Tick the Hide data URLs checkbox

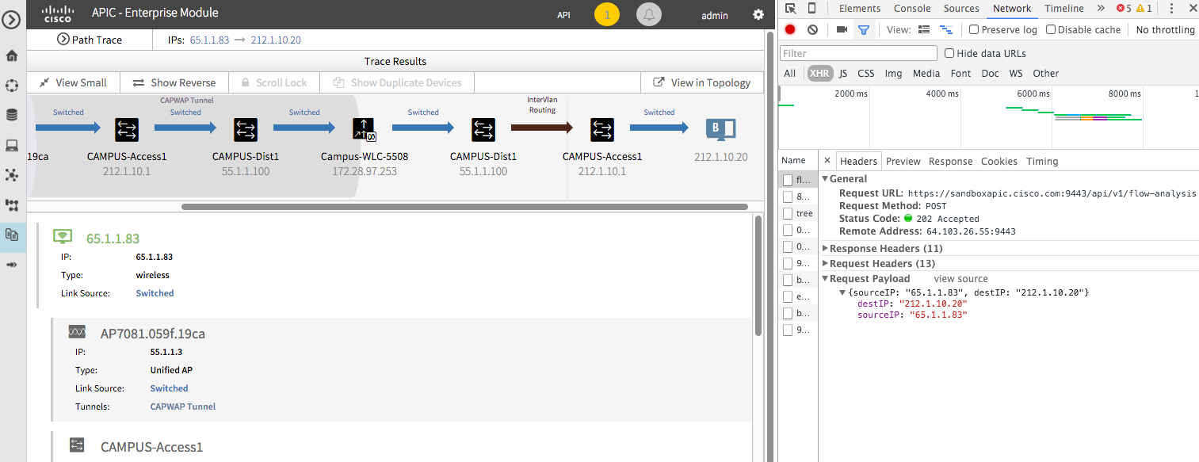[x=949, y=54]
